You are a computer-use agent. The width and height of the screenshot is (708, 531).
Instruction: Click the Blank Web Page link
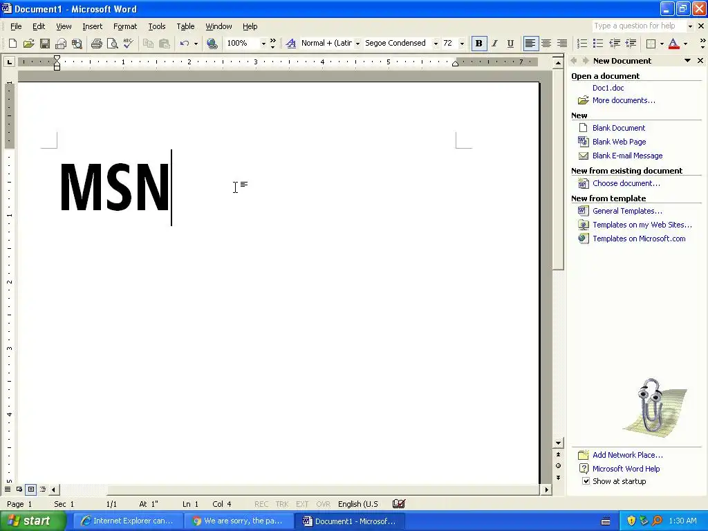coord(619,142)
